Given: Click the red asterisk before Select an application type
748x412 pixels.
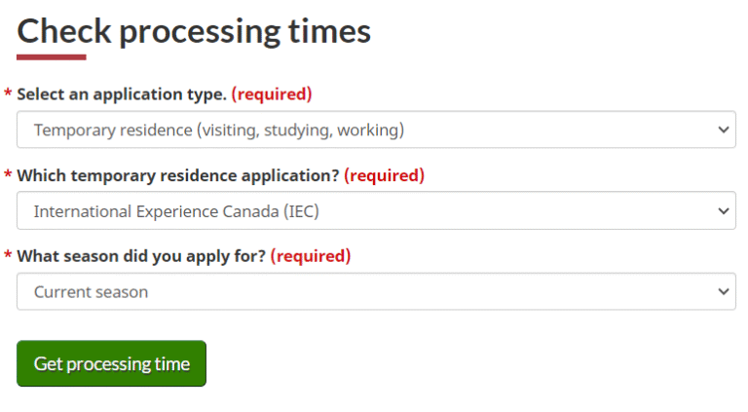Looking at the screenshot, I should 9,94.
